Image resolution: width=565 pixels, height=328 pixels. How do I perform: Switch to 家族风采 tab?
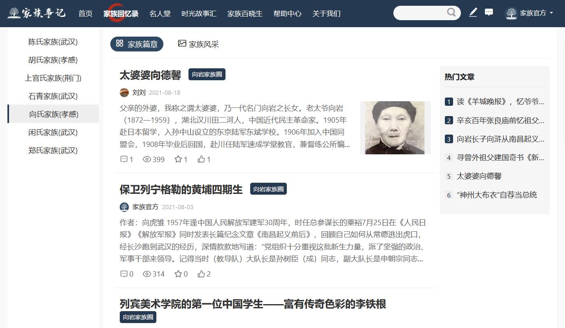(198, 44)
